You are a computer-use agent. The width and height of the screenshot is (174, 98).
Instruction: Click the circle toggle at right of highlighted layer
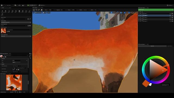tap(170, 15)
